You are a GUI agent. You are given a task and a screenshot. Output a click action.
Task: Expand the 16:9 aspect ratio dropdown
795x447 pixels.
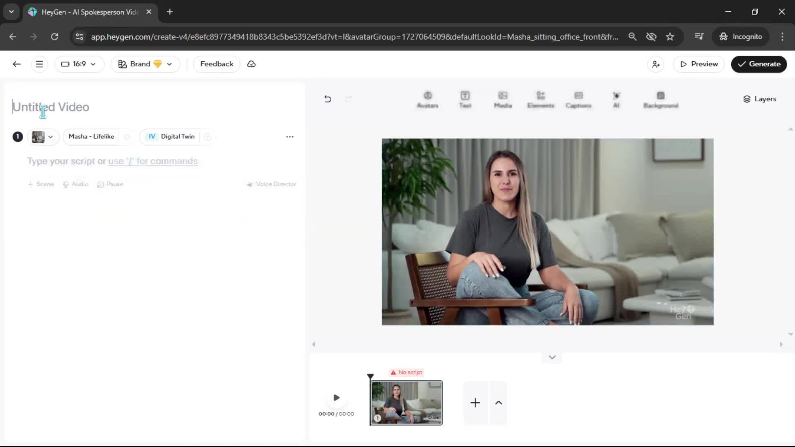click(79, 64)
